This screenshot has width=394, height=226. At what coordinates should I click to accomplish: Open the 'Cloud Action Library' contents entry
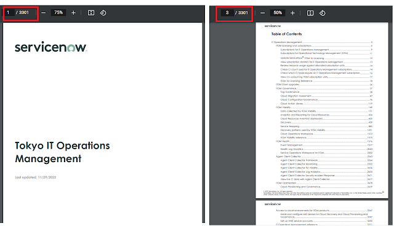coord(326,103)
